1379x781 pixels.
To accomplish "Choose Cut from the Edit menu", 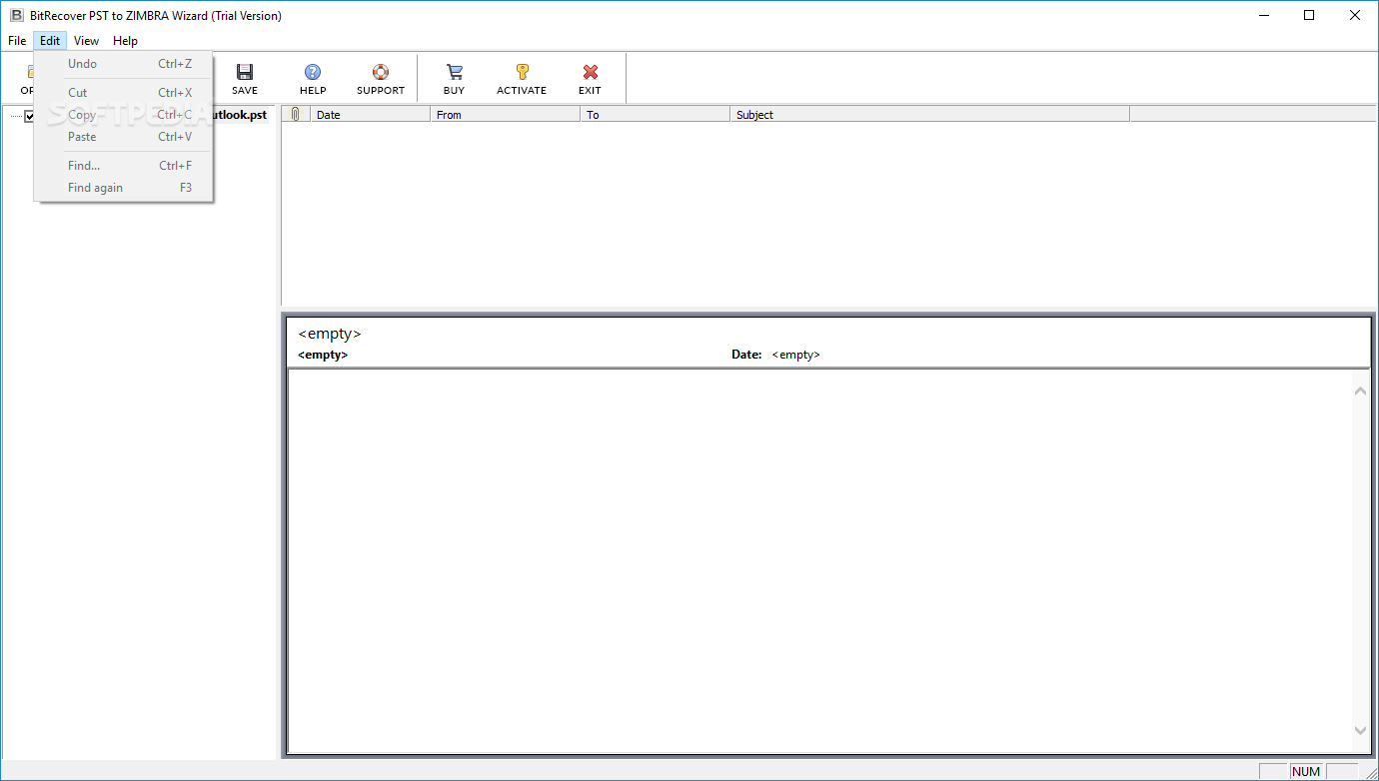I will coord(123,93).
